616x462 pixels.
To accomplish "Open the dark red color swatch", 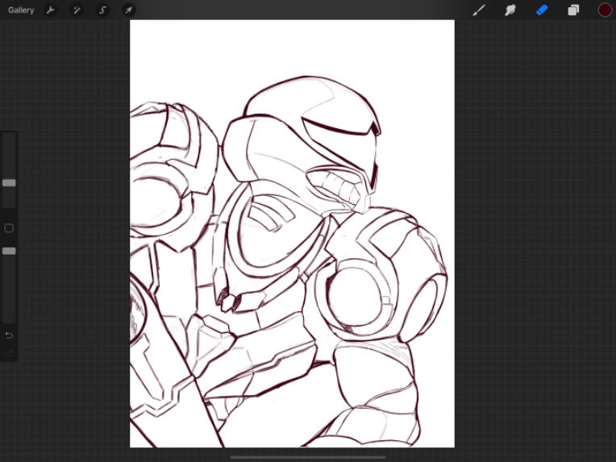I will (605, 10).
